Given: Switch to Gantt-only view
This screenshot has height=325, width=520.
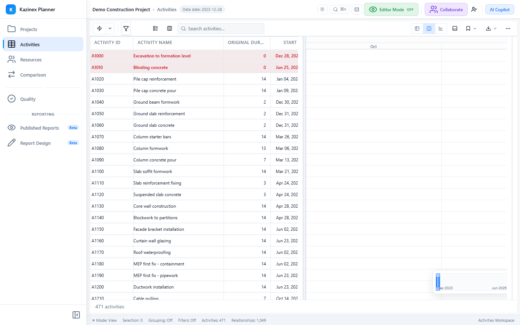Looking at the screenshot, I should [x=441, y=29].
